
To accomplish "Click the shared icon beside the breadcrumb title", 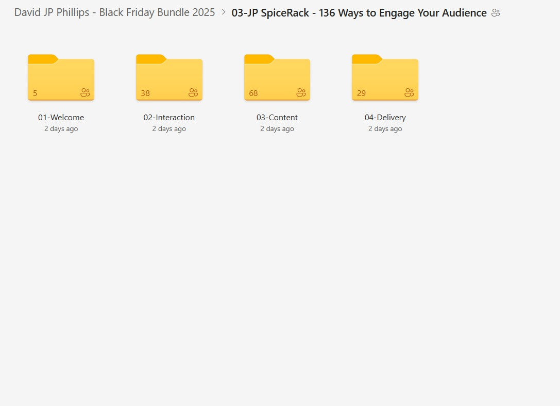I will pyautogui.click(x=496, y=13).
